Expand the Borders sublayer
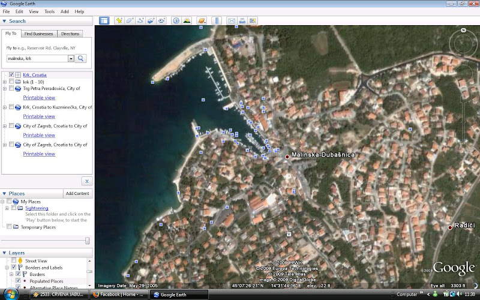 coord(11,274)
